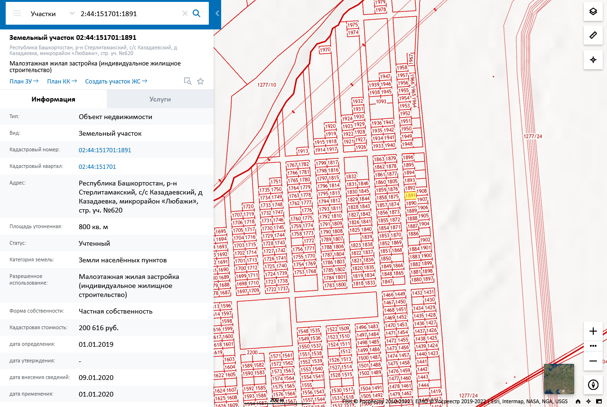Screen dimensions: 607x407
Task: Click the locate-me crosshair button
Action: [593, 60]
